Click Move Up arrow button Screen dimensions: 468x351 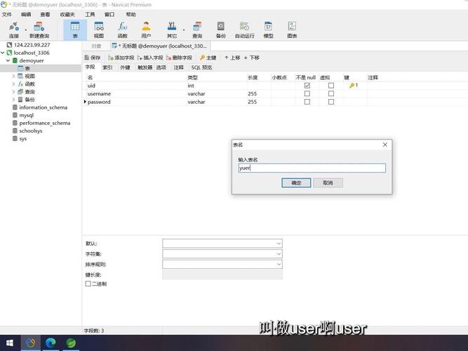(x=232, y=58)
